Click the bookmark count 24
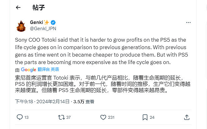The width and height of the screenshot is (207, 129). coord(152,117)
